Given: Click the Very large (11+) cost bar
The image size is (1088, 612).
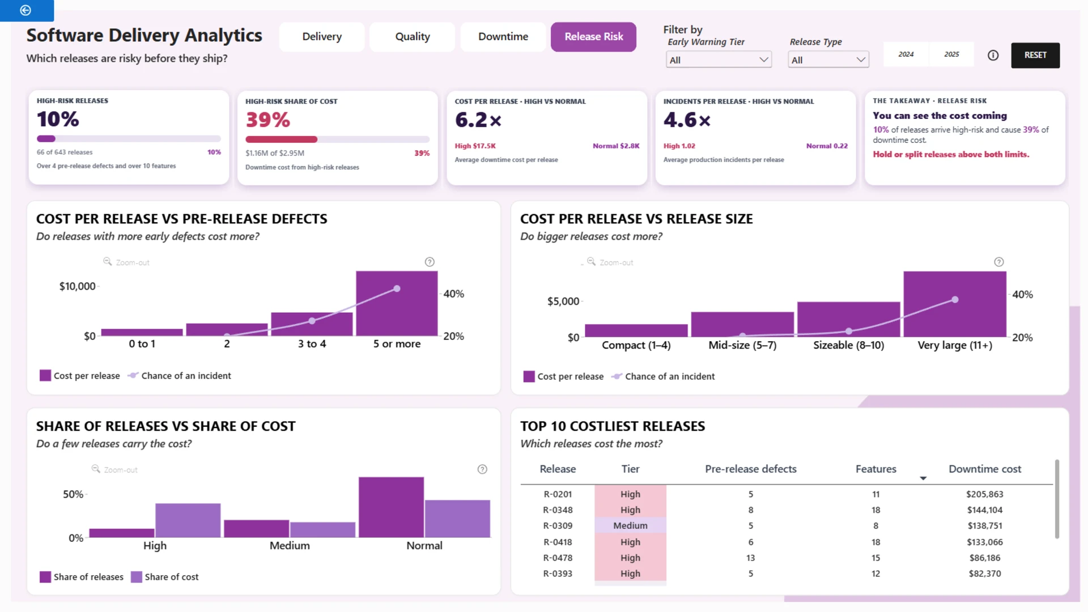Looking at the screenshot, I should (955, 304).
